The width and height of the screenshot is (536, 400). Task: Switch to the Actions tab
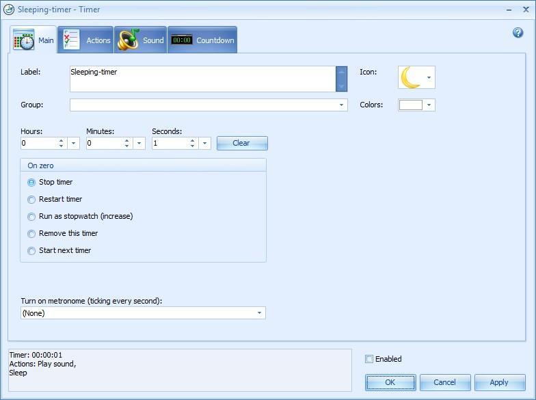85,40
